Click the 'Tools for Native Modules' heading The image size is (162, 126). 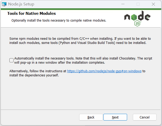point(32,14)
